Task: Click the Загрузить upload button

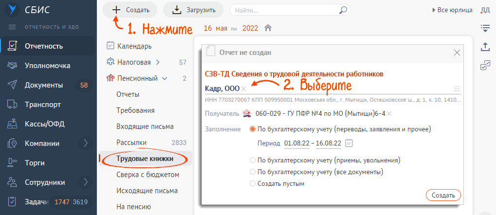Action: (193, 10)
